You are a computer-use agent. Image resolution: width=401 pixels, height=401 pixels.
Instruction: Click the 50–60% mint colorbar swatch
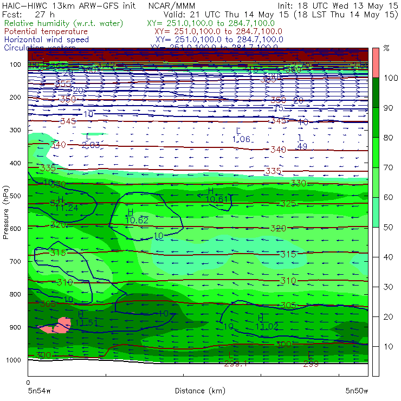pyautogui.click(x=376, y=212)
